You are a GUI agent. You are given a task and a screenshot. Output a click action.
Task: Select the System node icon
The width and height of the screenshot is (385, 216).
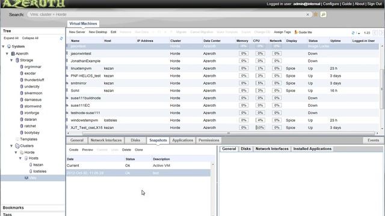pos(9,46)
